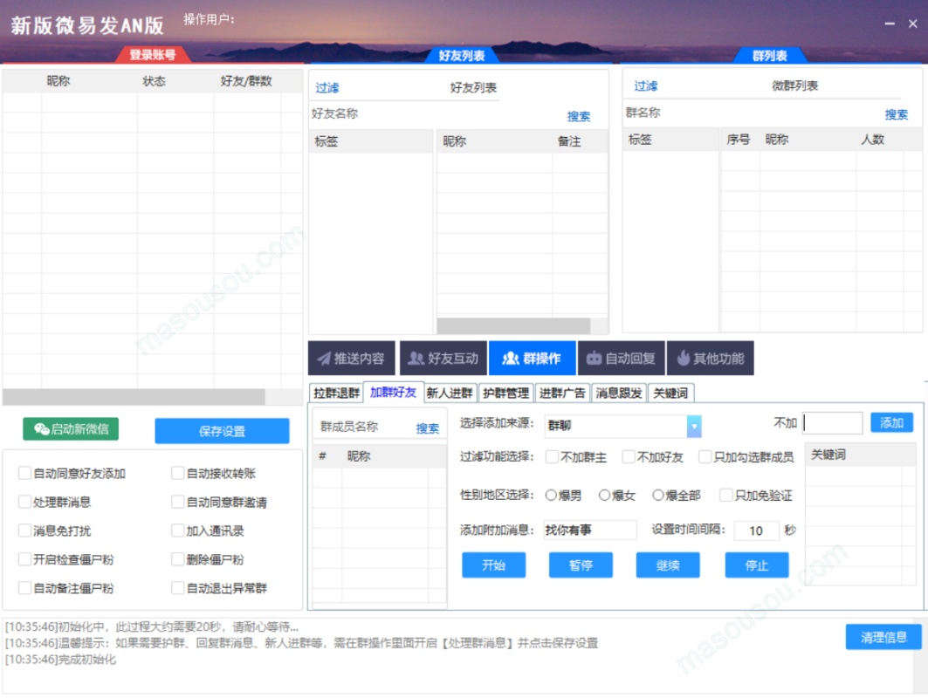Screen dimensions: 928x698
Task: Enable 自动接收转账 checkbox
Action: coord(177,473)
